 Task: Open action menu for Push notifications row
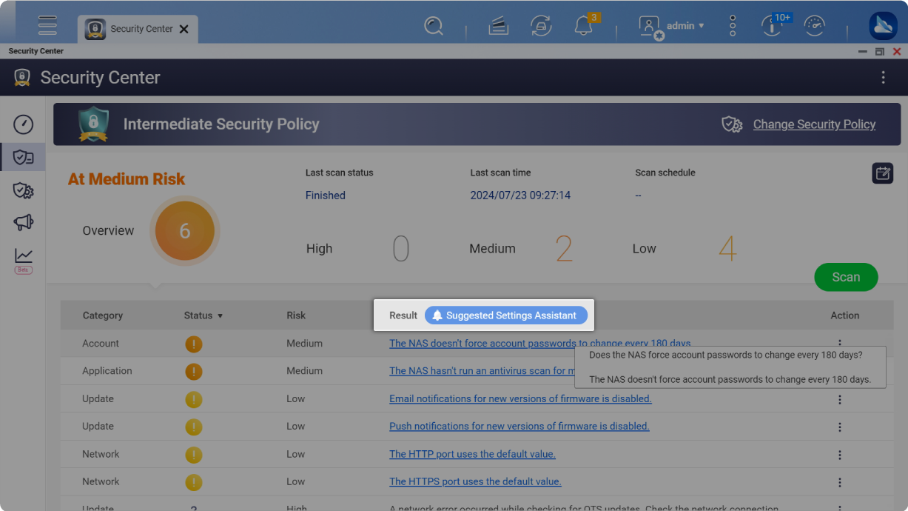click(840, 427)
